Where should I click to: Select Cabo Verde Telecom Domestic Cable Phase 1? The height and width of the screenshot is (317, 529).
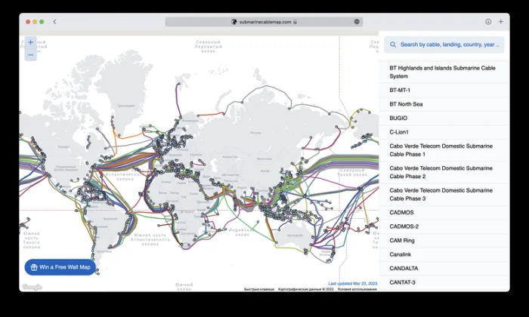444,150
